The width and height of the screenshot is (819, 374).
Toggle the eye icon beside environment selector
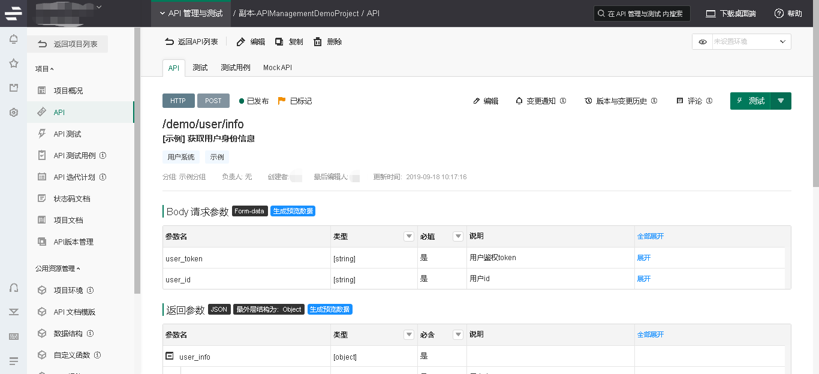[x=702, y=42]
